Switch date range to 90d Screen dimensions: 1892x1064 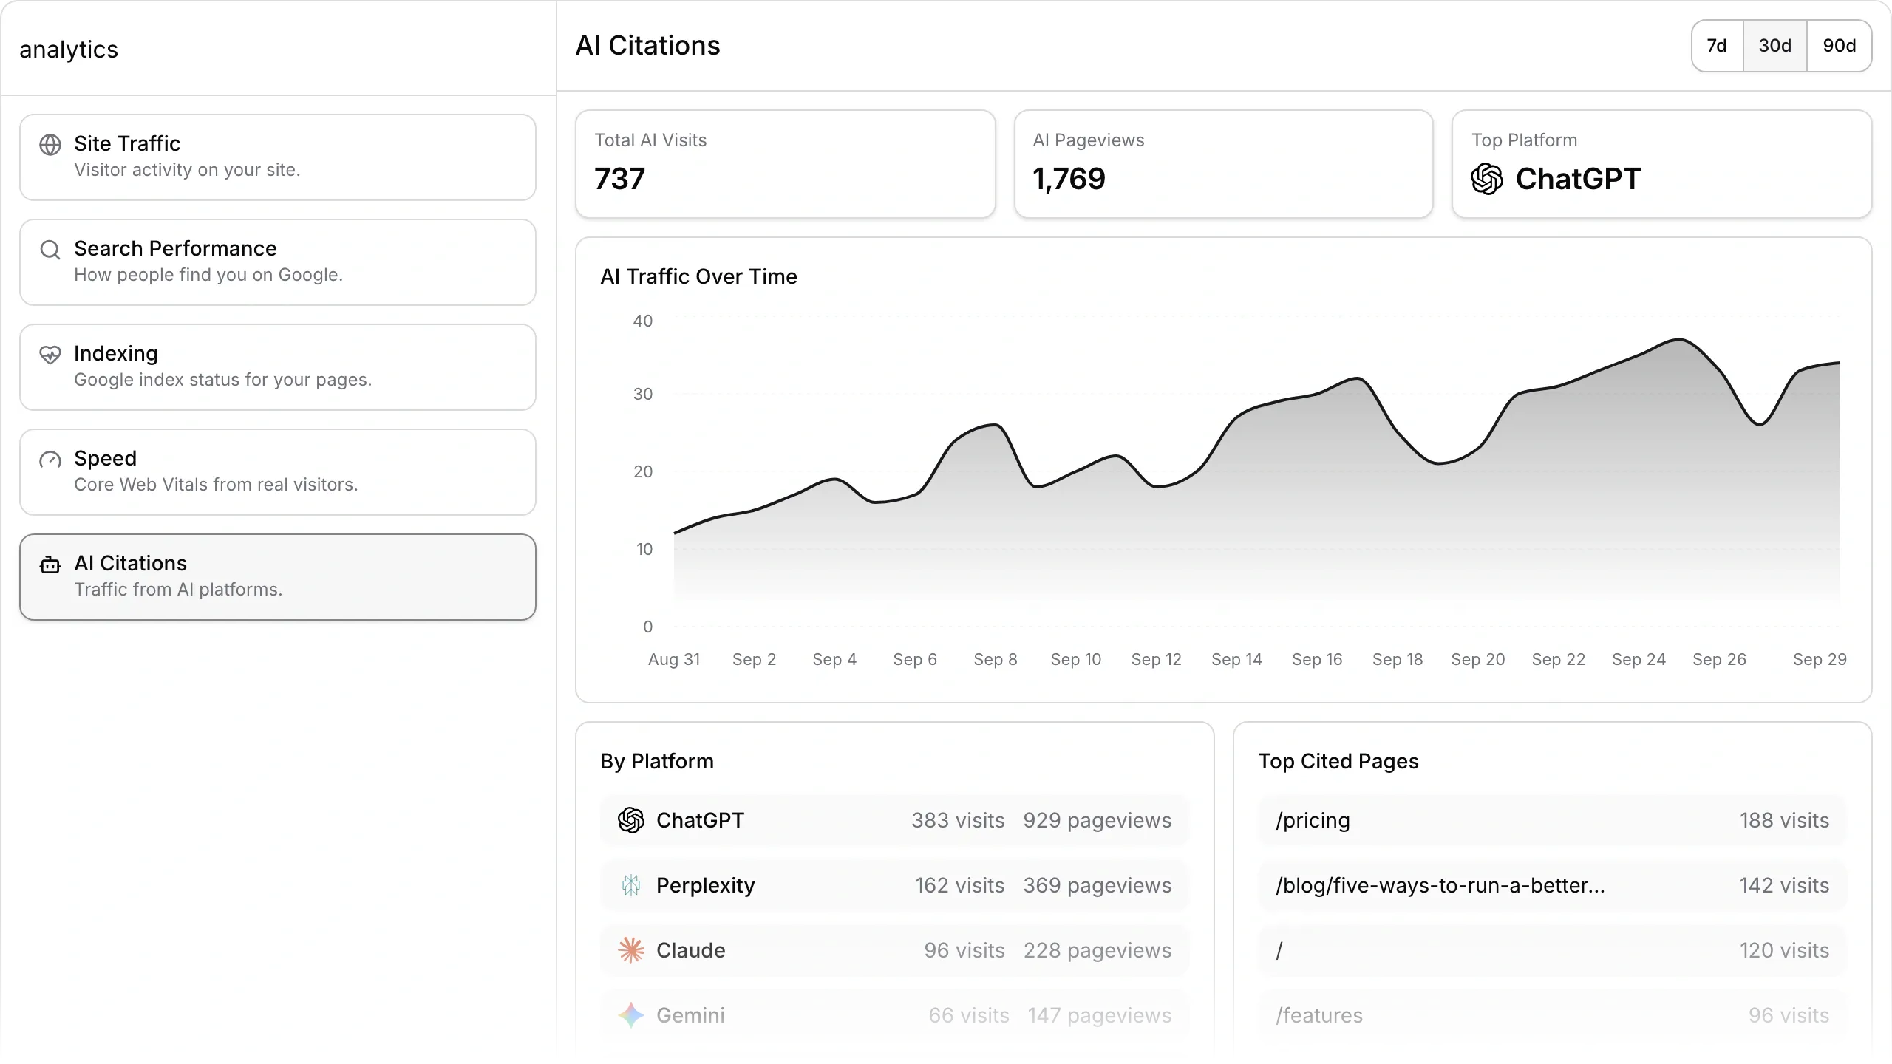click(1840, 46)
